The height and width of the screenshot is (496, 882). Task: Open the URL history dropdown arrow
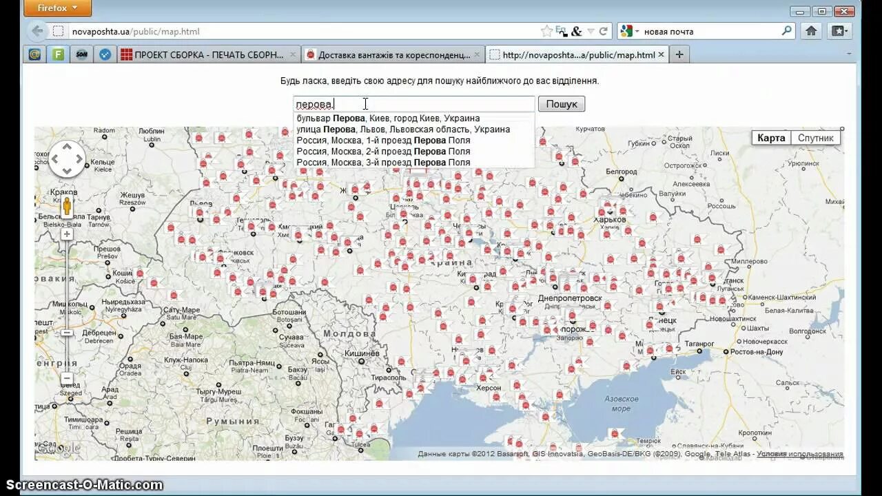(x=591, y=31)
